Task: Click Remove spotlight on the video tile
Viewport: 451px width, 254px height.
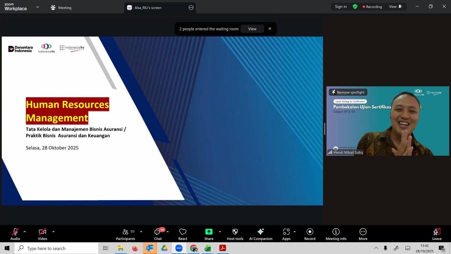Action: [348, 92]
